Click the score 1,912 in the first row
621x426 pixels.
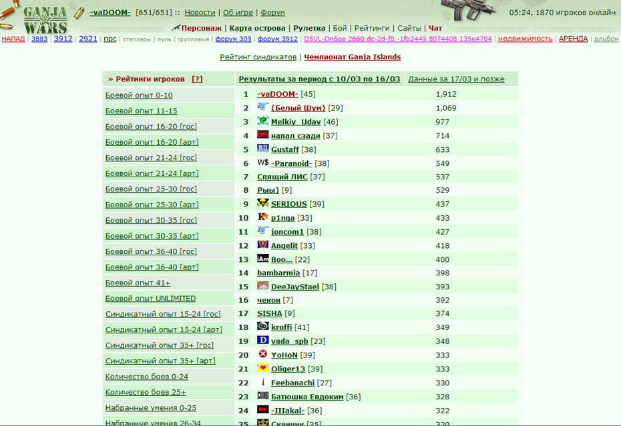tap(446, 94)
